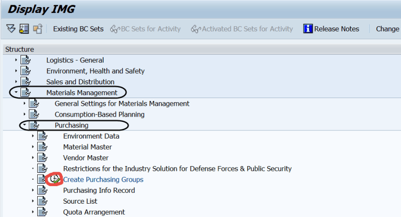Click the documentation icon beside Vendor Master

pyautogui.click(x=42, y=158)
